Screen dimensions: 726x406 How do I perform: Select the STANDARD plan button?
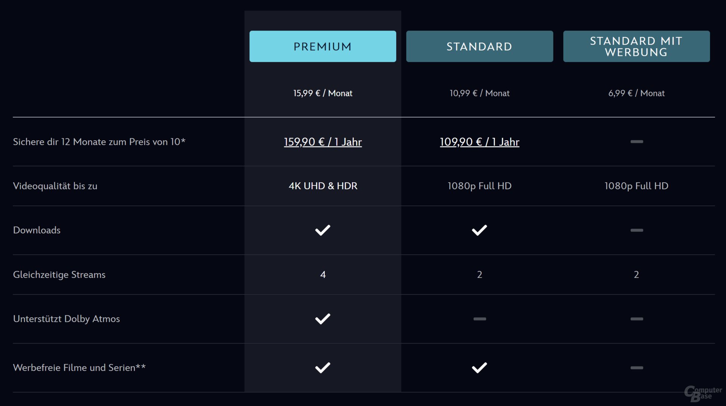pos(479,46)
